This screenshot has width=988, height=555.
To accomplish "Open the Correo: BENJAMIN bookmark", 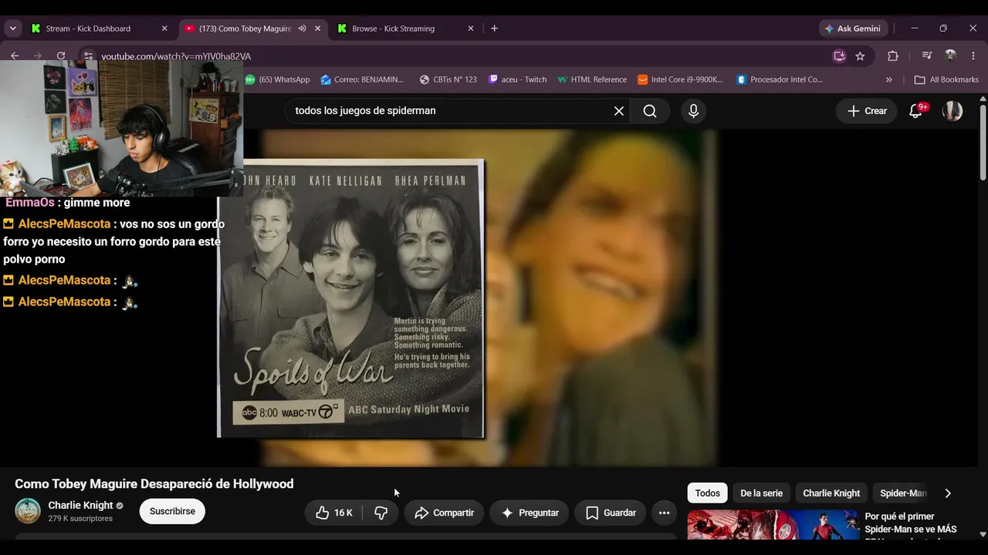I will pos(362,79).
